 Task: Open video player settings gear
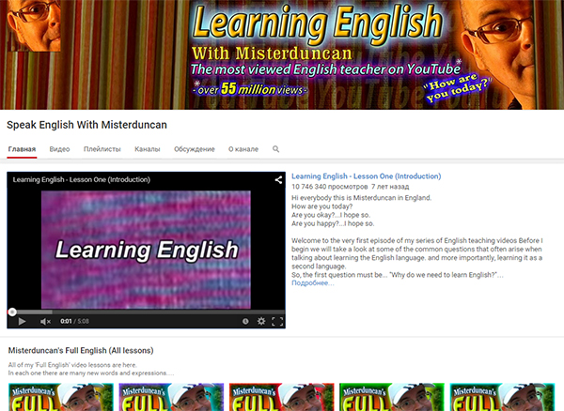pos(260,321)
